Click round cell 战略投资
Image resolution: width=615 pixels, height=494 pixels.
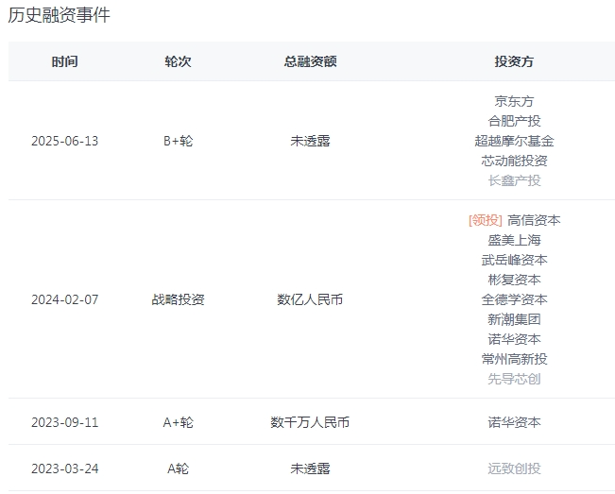[x=178, y=299]
